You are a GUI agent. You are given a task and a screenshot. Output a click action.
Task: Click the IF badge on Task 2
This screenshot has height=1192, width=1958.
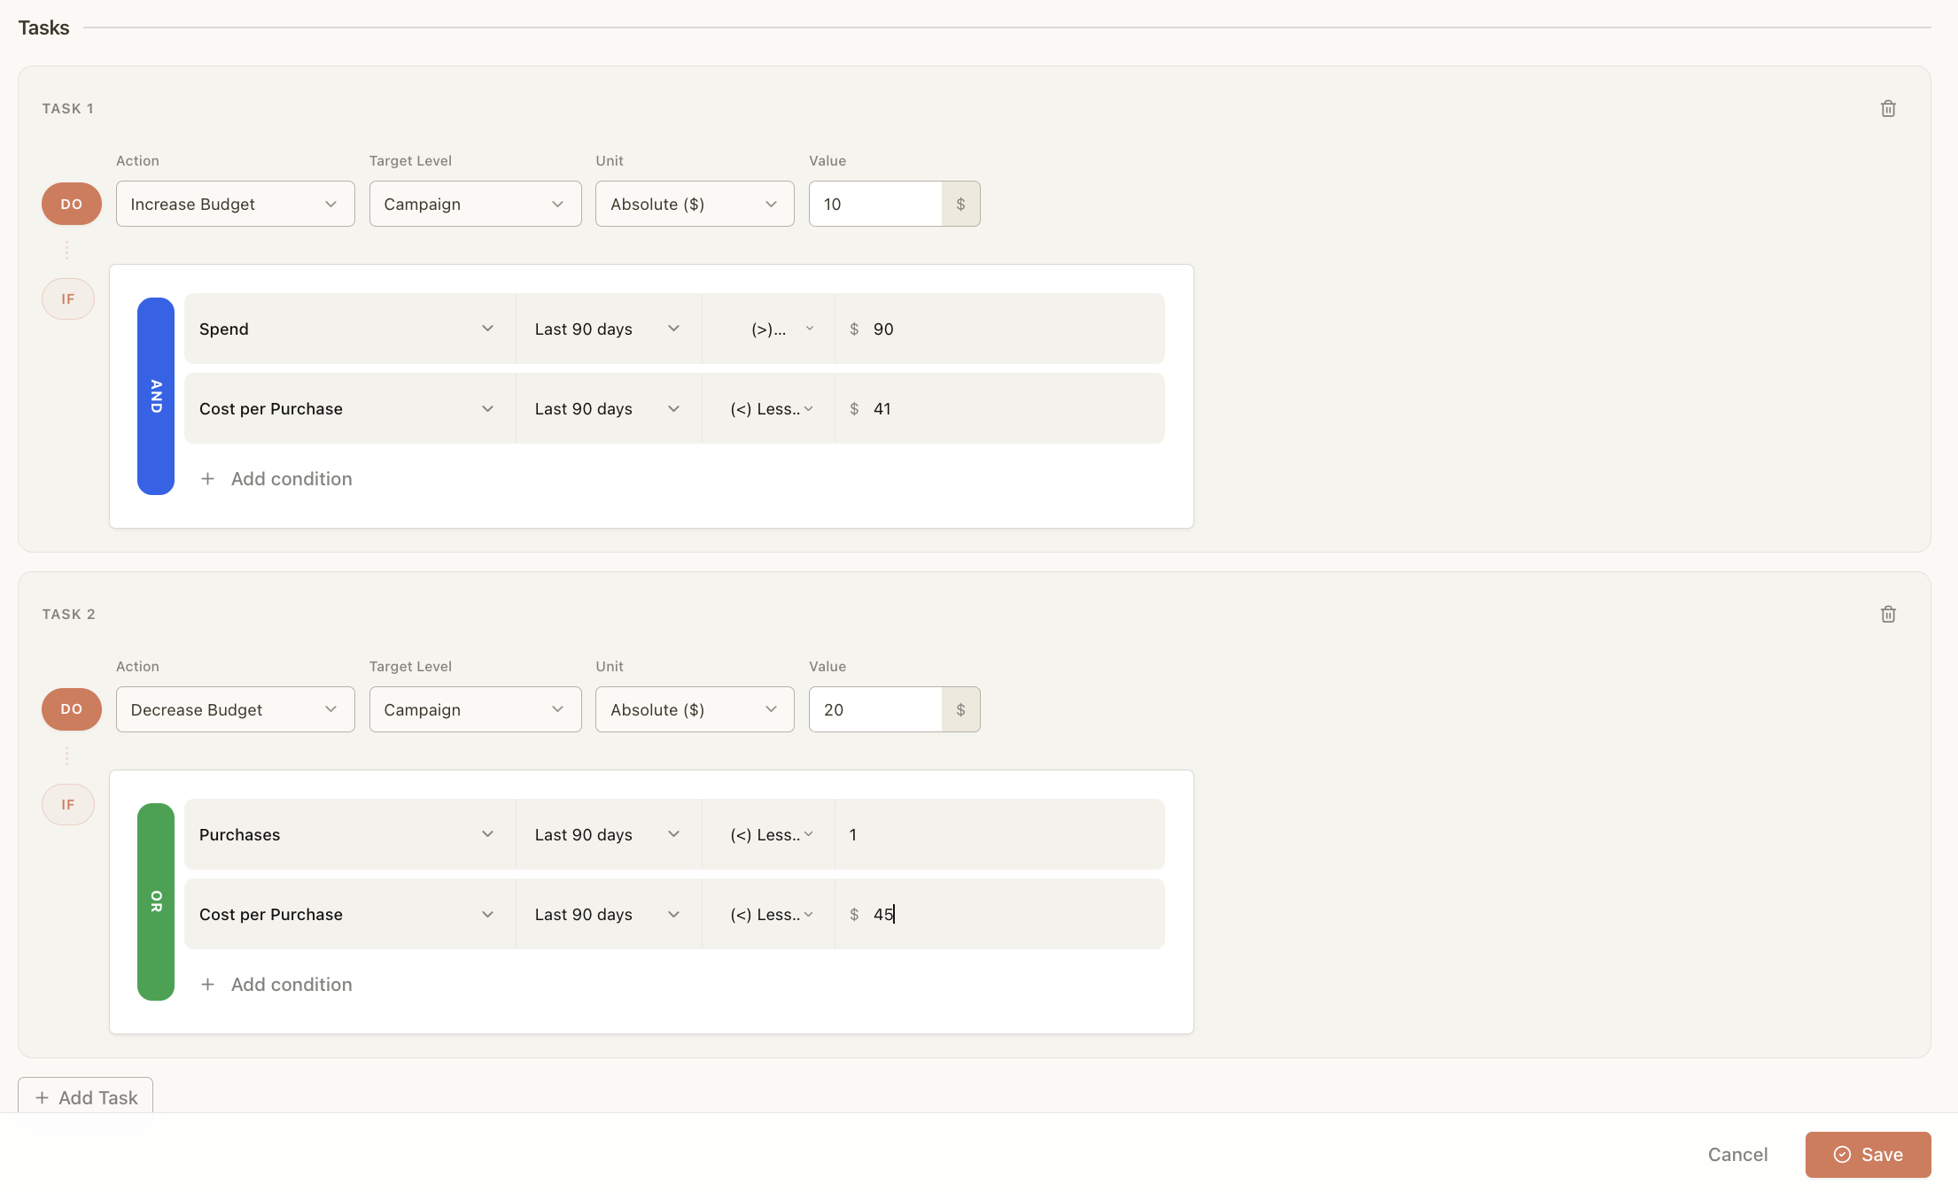[68, 804]
